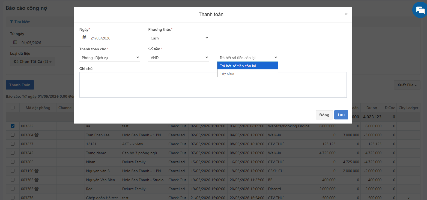Click room type Holo Ben Thanh - Studio
This screenshot has height=200, width=427.
tap(143, 180)
